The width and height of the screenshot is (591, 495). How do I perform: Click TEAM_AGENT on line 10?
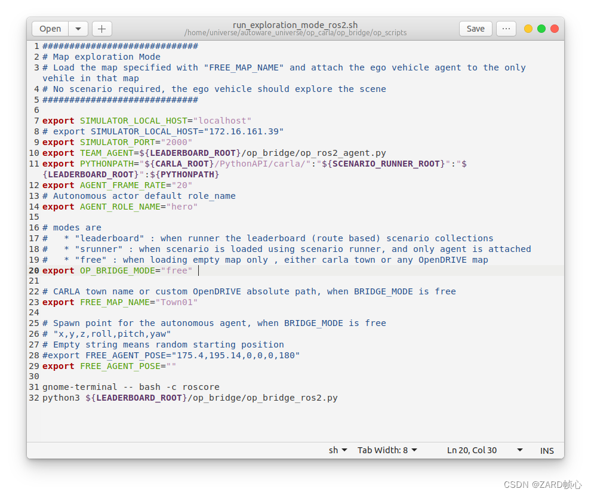[107, 153]
